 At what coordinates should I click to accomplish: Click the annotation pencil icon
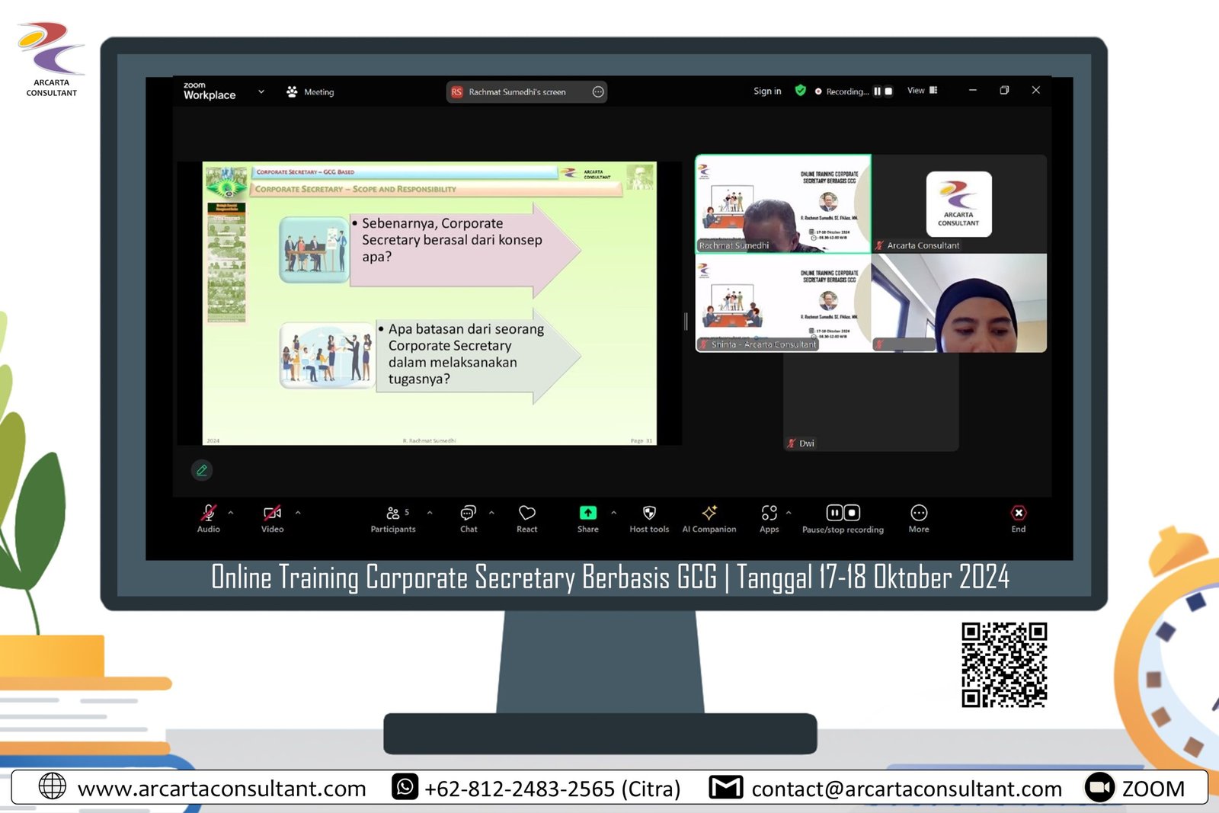202,470
